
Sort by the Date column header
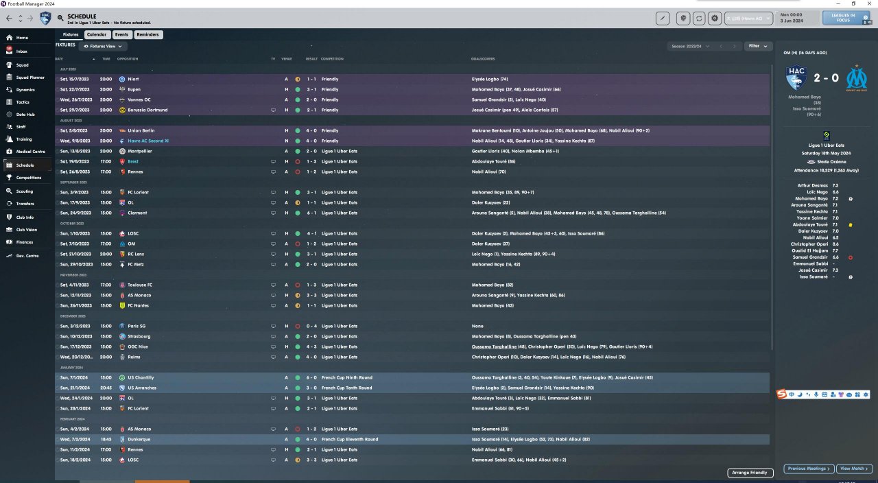click(59, 58)
